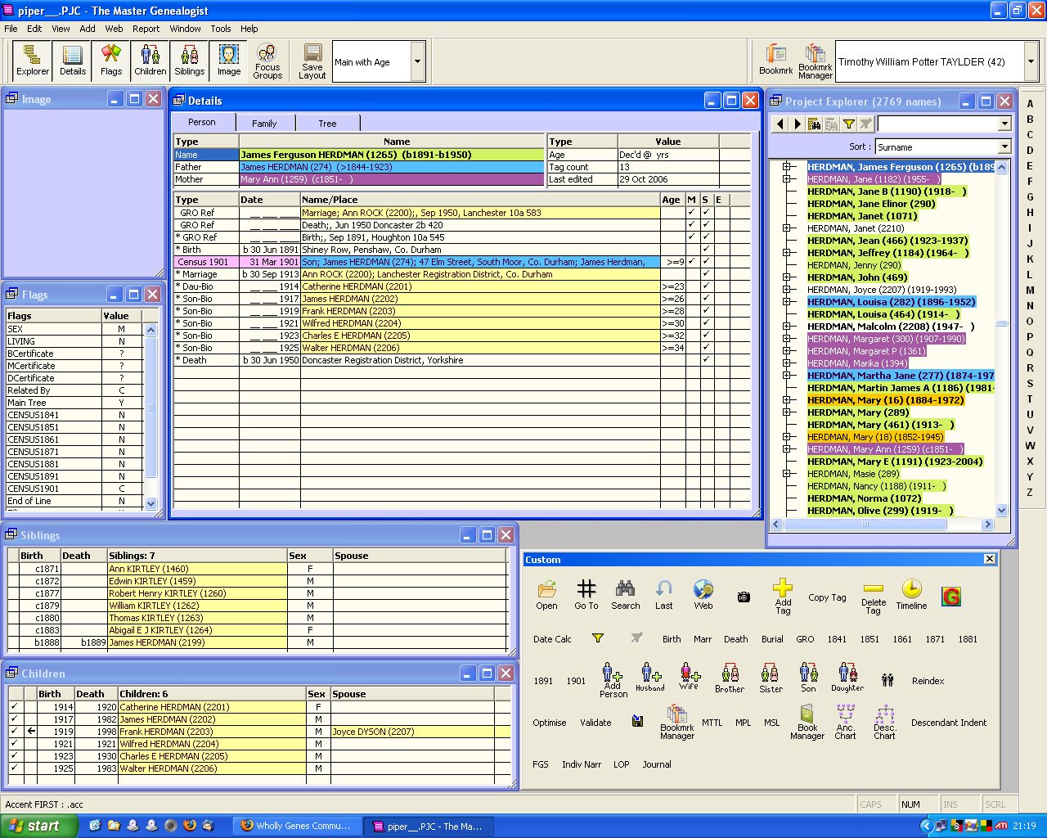Toggle checkmark for Frank HERDMAN child row

[14, 732]
